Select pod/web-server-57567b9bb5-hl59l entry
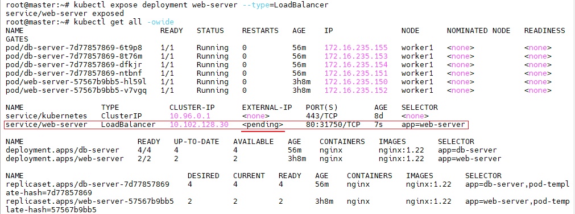Screen dimensions: 575x214 pyautogui.click(x=76, y=82)
